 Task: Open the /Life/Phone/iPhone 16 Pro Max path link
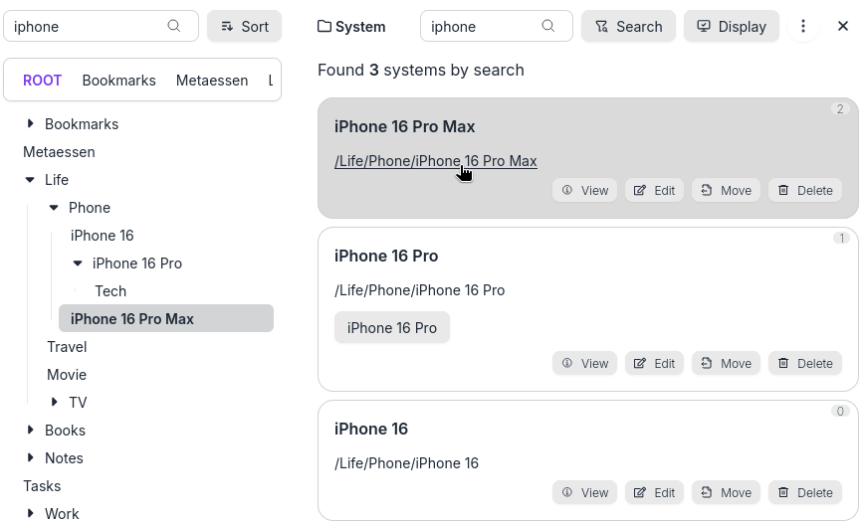[x=435, y=161]
